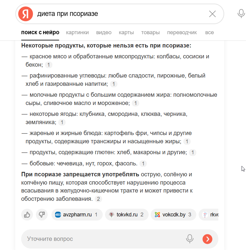The image size is (246, 250).
Task: Switch to the картинки tab
Action: [77, 32]
